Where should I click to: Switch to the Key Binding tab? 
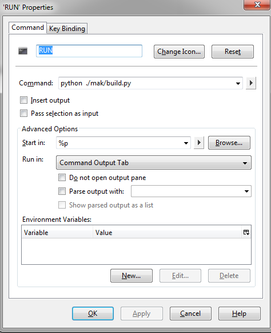pyautogui.click(x=67, y=29)
